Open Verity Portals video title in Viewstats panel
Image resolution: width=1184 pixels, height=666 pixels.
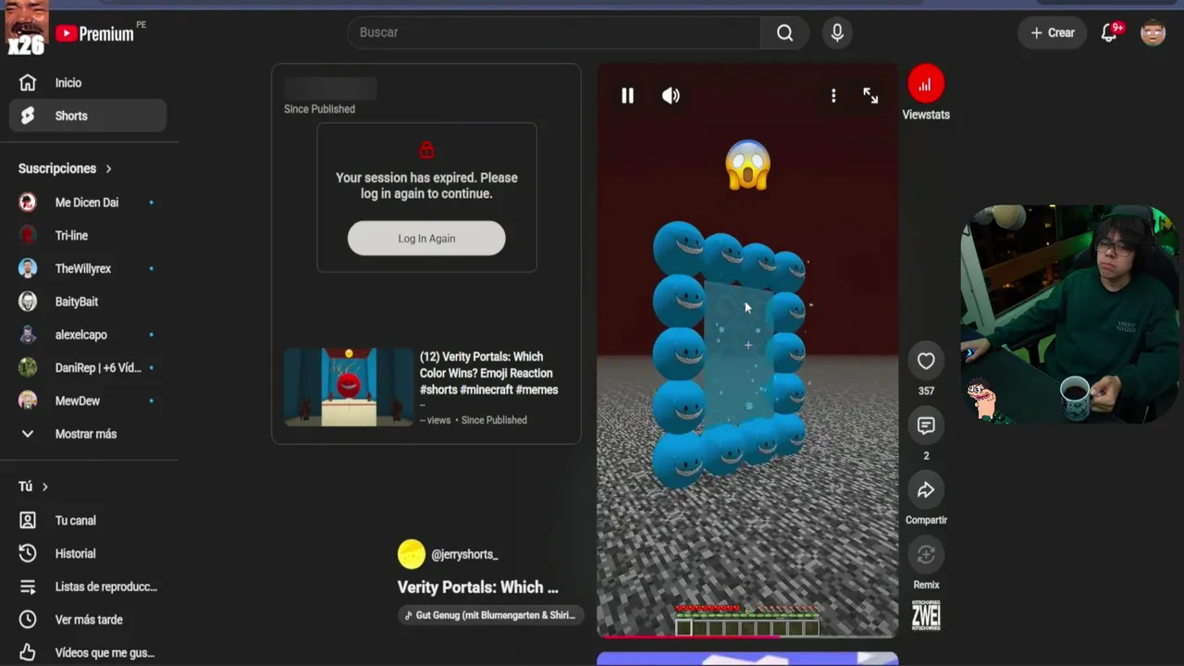488,374
